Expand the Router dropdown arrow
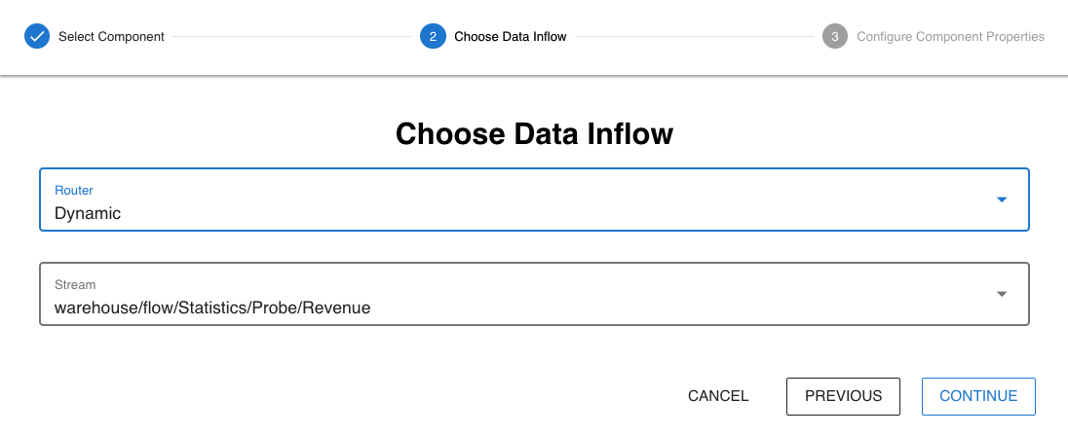 pyautogui.click(x=1001, y=200)
